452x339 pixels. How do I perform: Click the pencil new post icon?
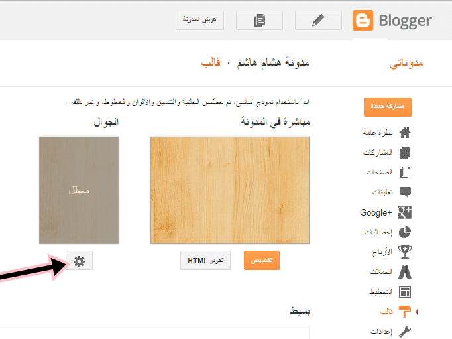318,21
